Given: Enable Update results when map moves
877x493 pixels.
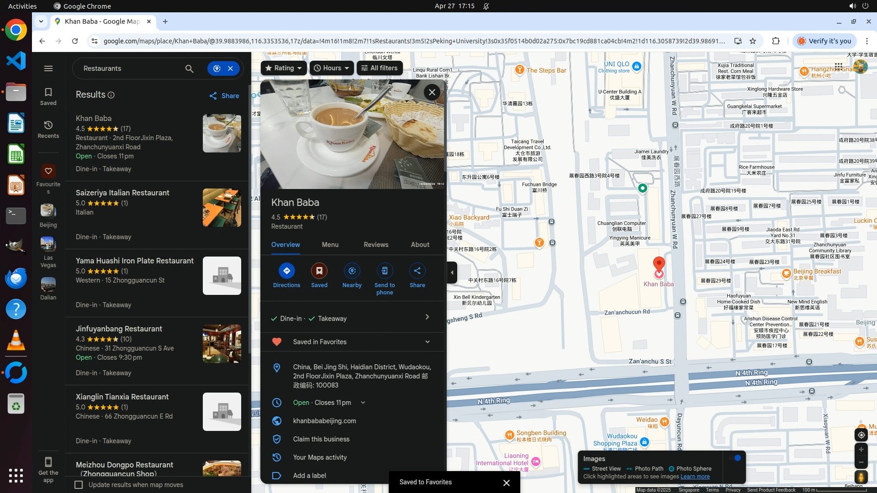Looking at the screenshot, I should pyautogui.click(x=79, y=485).
